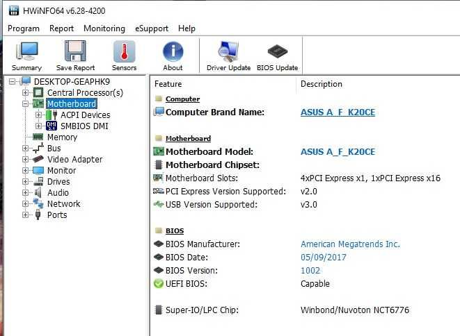This screenshot has width=460, height=336.
Task: Click the Feature column header
Action: click(x=168, y=84)
